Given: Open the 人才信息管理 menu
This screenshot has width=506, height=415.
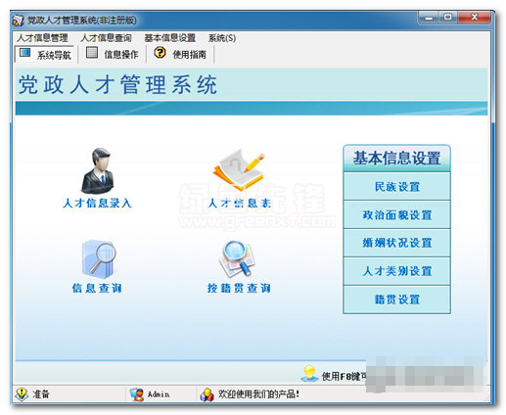Looking at the screenshot, I should (42, 38).
